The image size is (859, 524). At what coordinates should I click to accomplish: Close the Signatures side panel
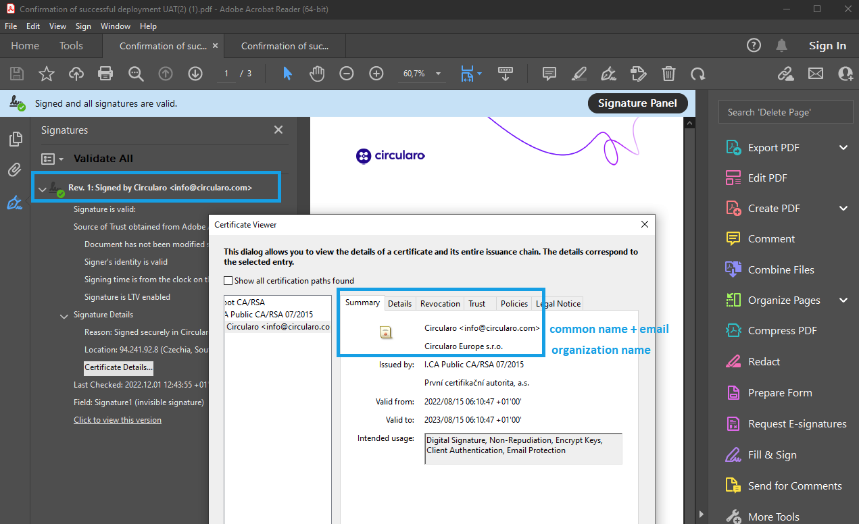(278, 130)
